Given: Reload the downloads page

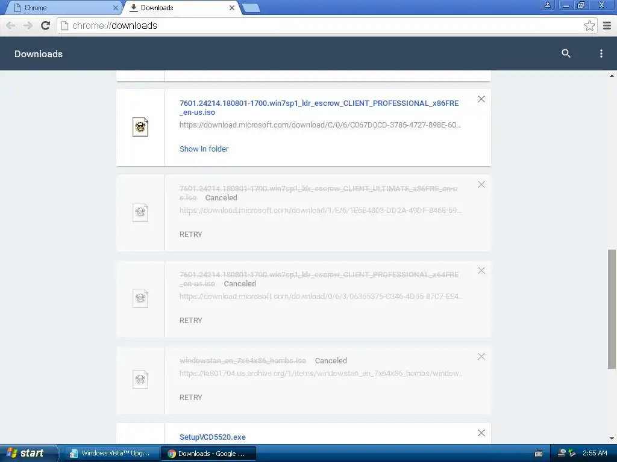Looking at the screenshot, I should pos(45,25).
